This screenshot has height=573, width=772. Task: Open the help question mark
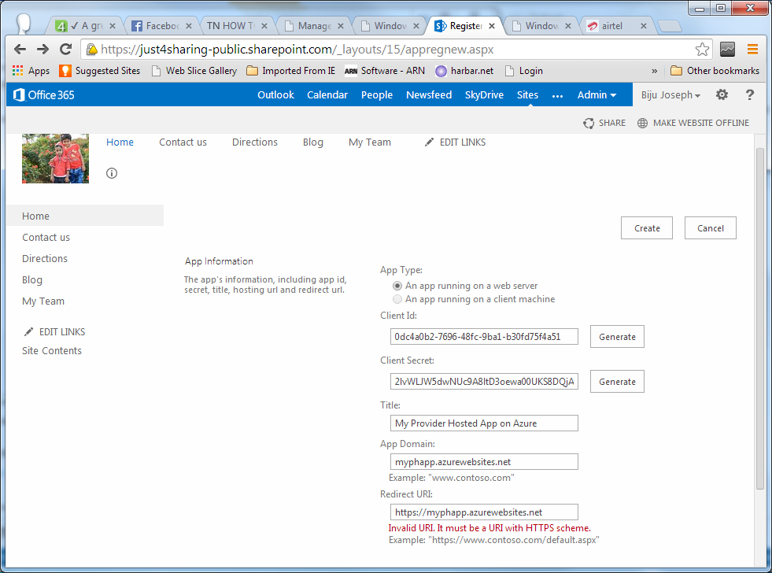tap(749, 94)
